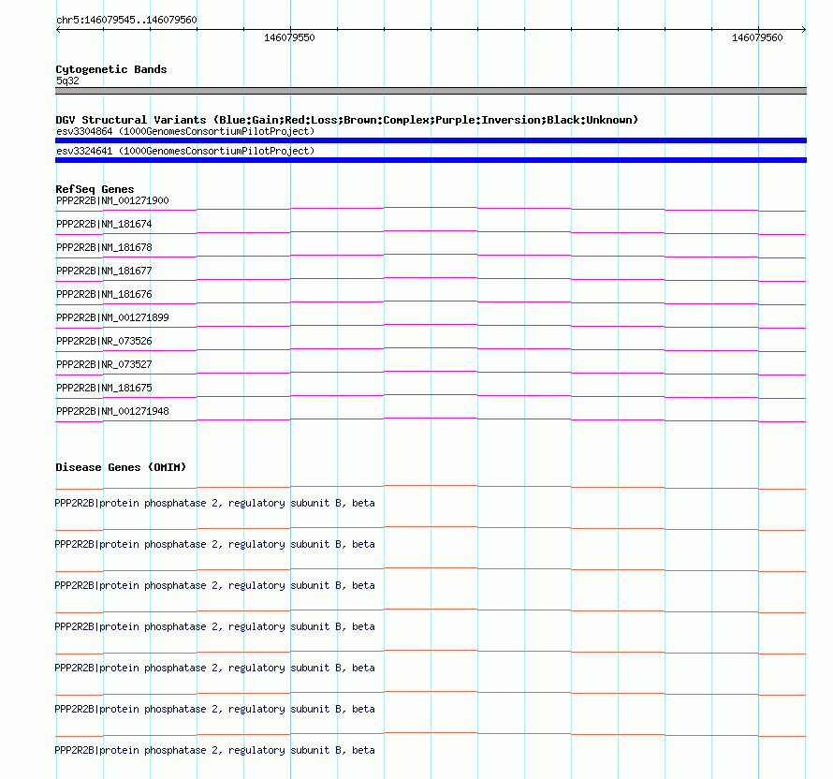The height and width of the screenshot is (779, 833).
Task: Select transcript PPP2R2B|NM_181677
Action: tap(104, 271)
